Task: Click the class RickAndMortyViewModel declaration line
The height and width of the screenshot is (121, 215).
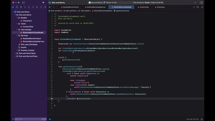Action: click(x=78, y=39)
